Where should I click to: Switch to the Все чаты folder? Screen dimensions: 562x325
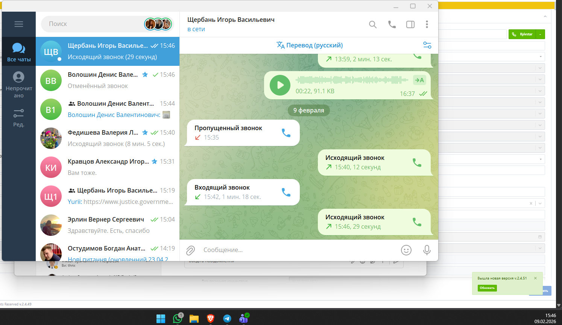point(19,52)
